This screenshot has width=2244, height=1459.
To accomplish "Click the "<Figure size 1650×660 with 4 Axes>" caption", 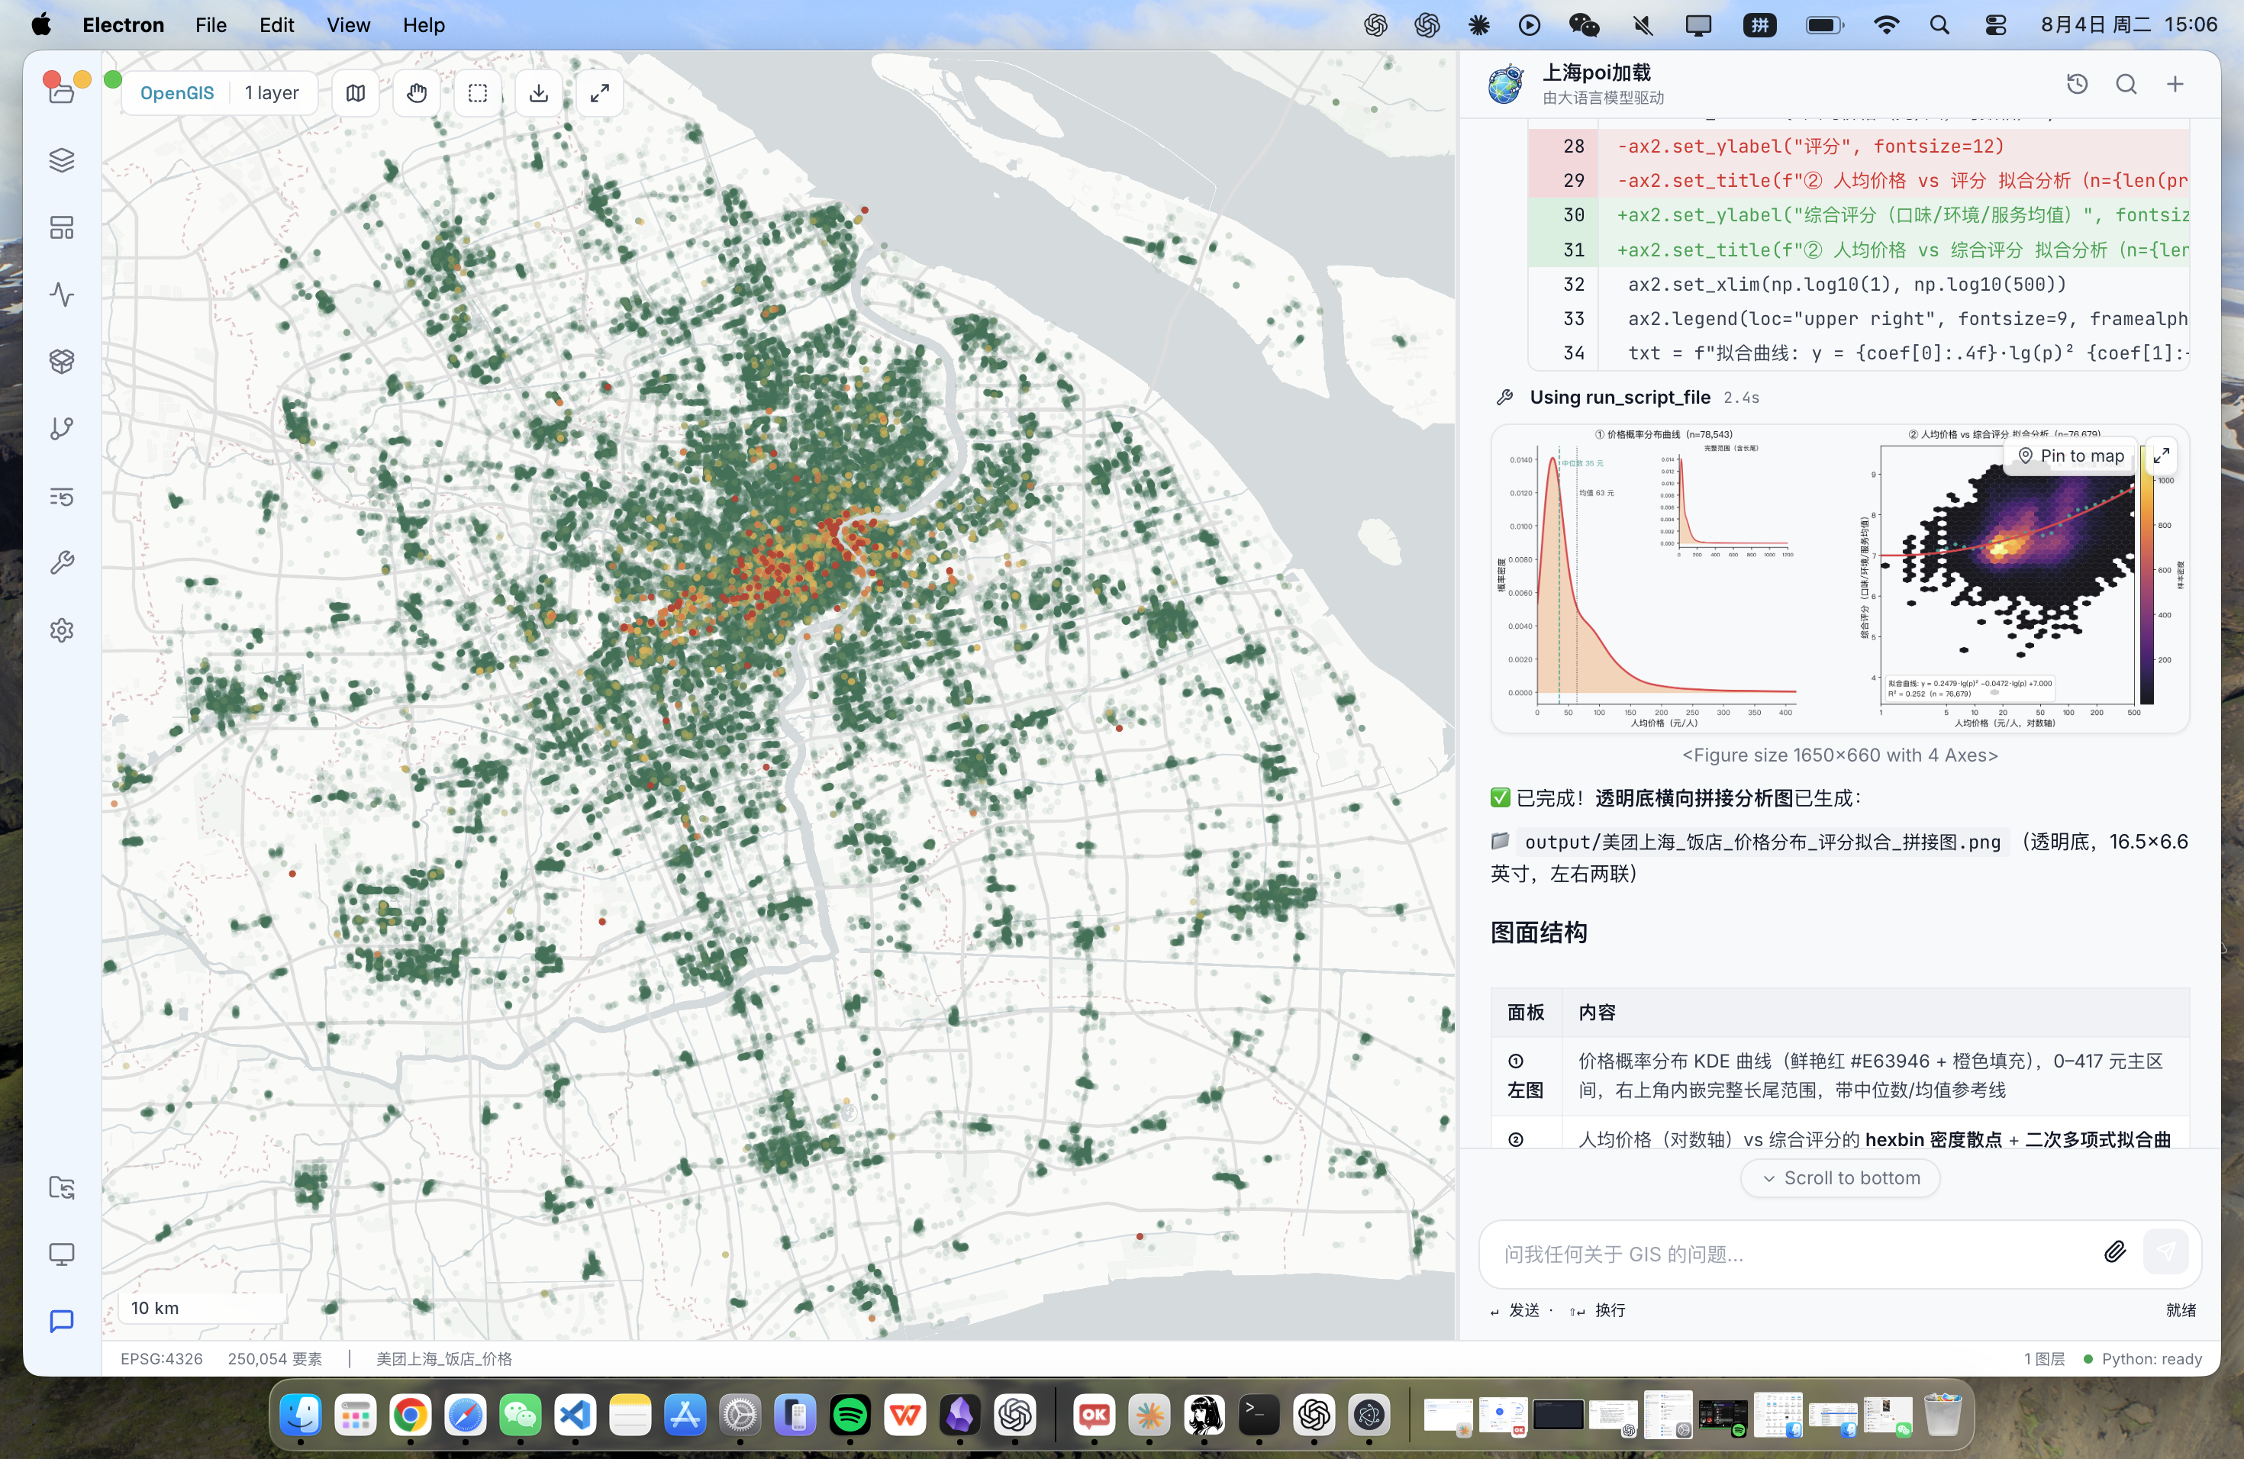I will pyautogui.click(x=1839, y=755).
